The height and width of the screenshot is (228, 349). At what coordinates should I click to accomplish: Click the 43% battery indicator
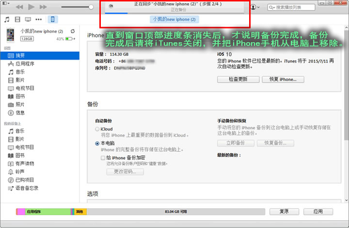coord(65,39)
